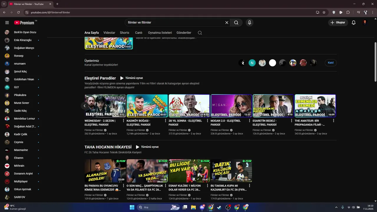Open options for ESNAF KULÜBE video

pyautogui.click(x=207, y=186)
